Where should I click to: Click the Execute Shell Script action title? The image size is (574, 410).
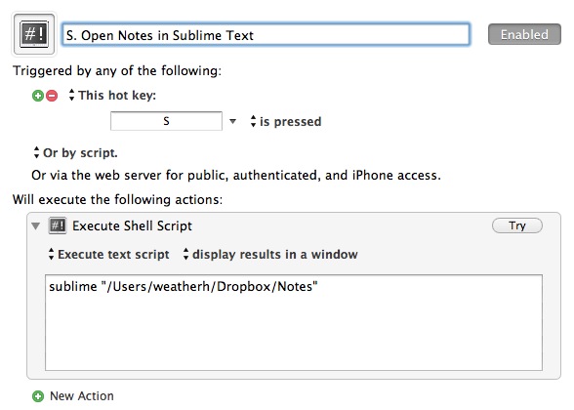(132, 225)
